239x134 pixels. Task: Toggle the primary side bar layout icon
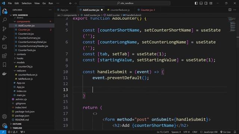(196, 3)
